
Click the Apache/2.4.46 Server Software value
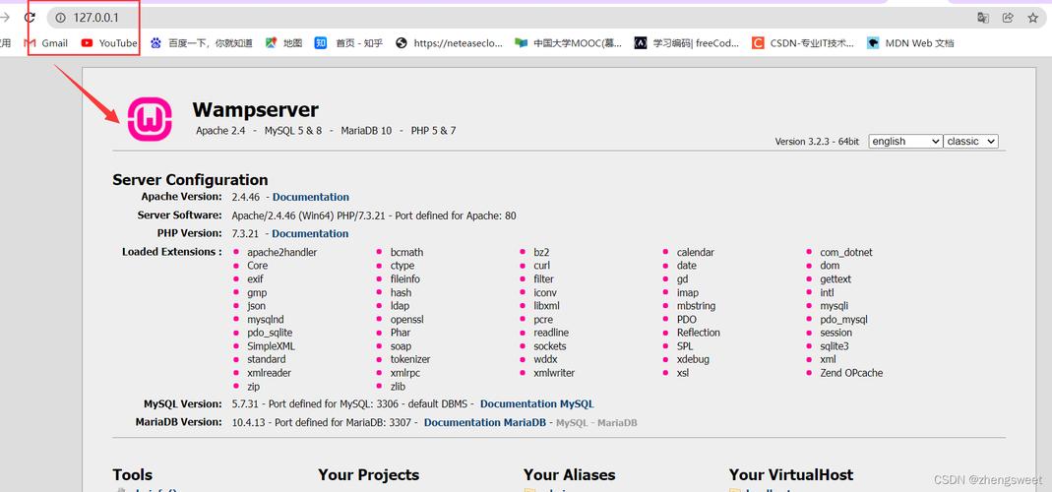point(374,215)
